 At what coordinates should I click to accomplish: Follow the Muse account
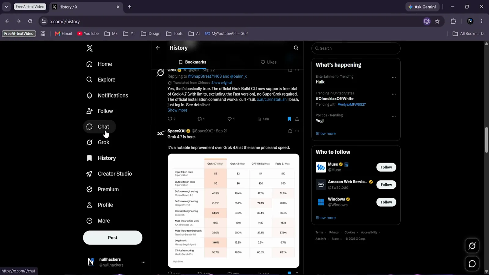click(x=386, y=167)
